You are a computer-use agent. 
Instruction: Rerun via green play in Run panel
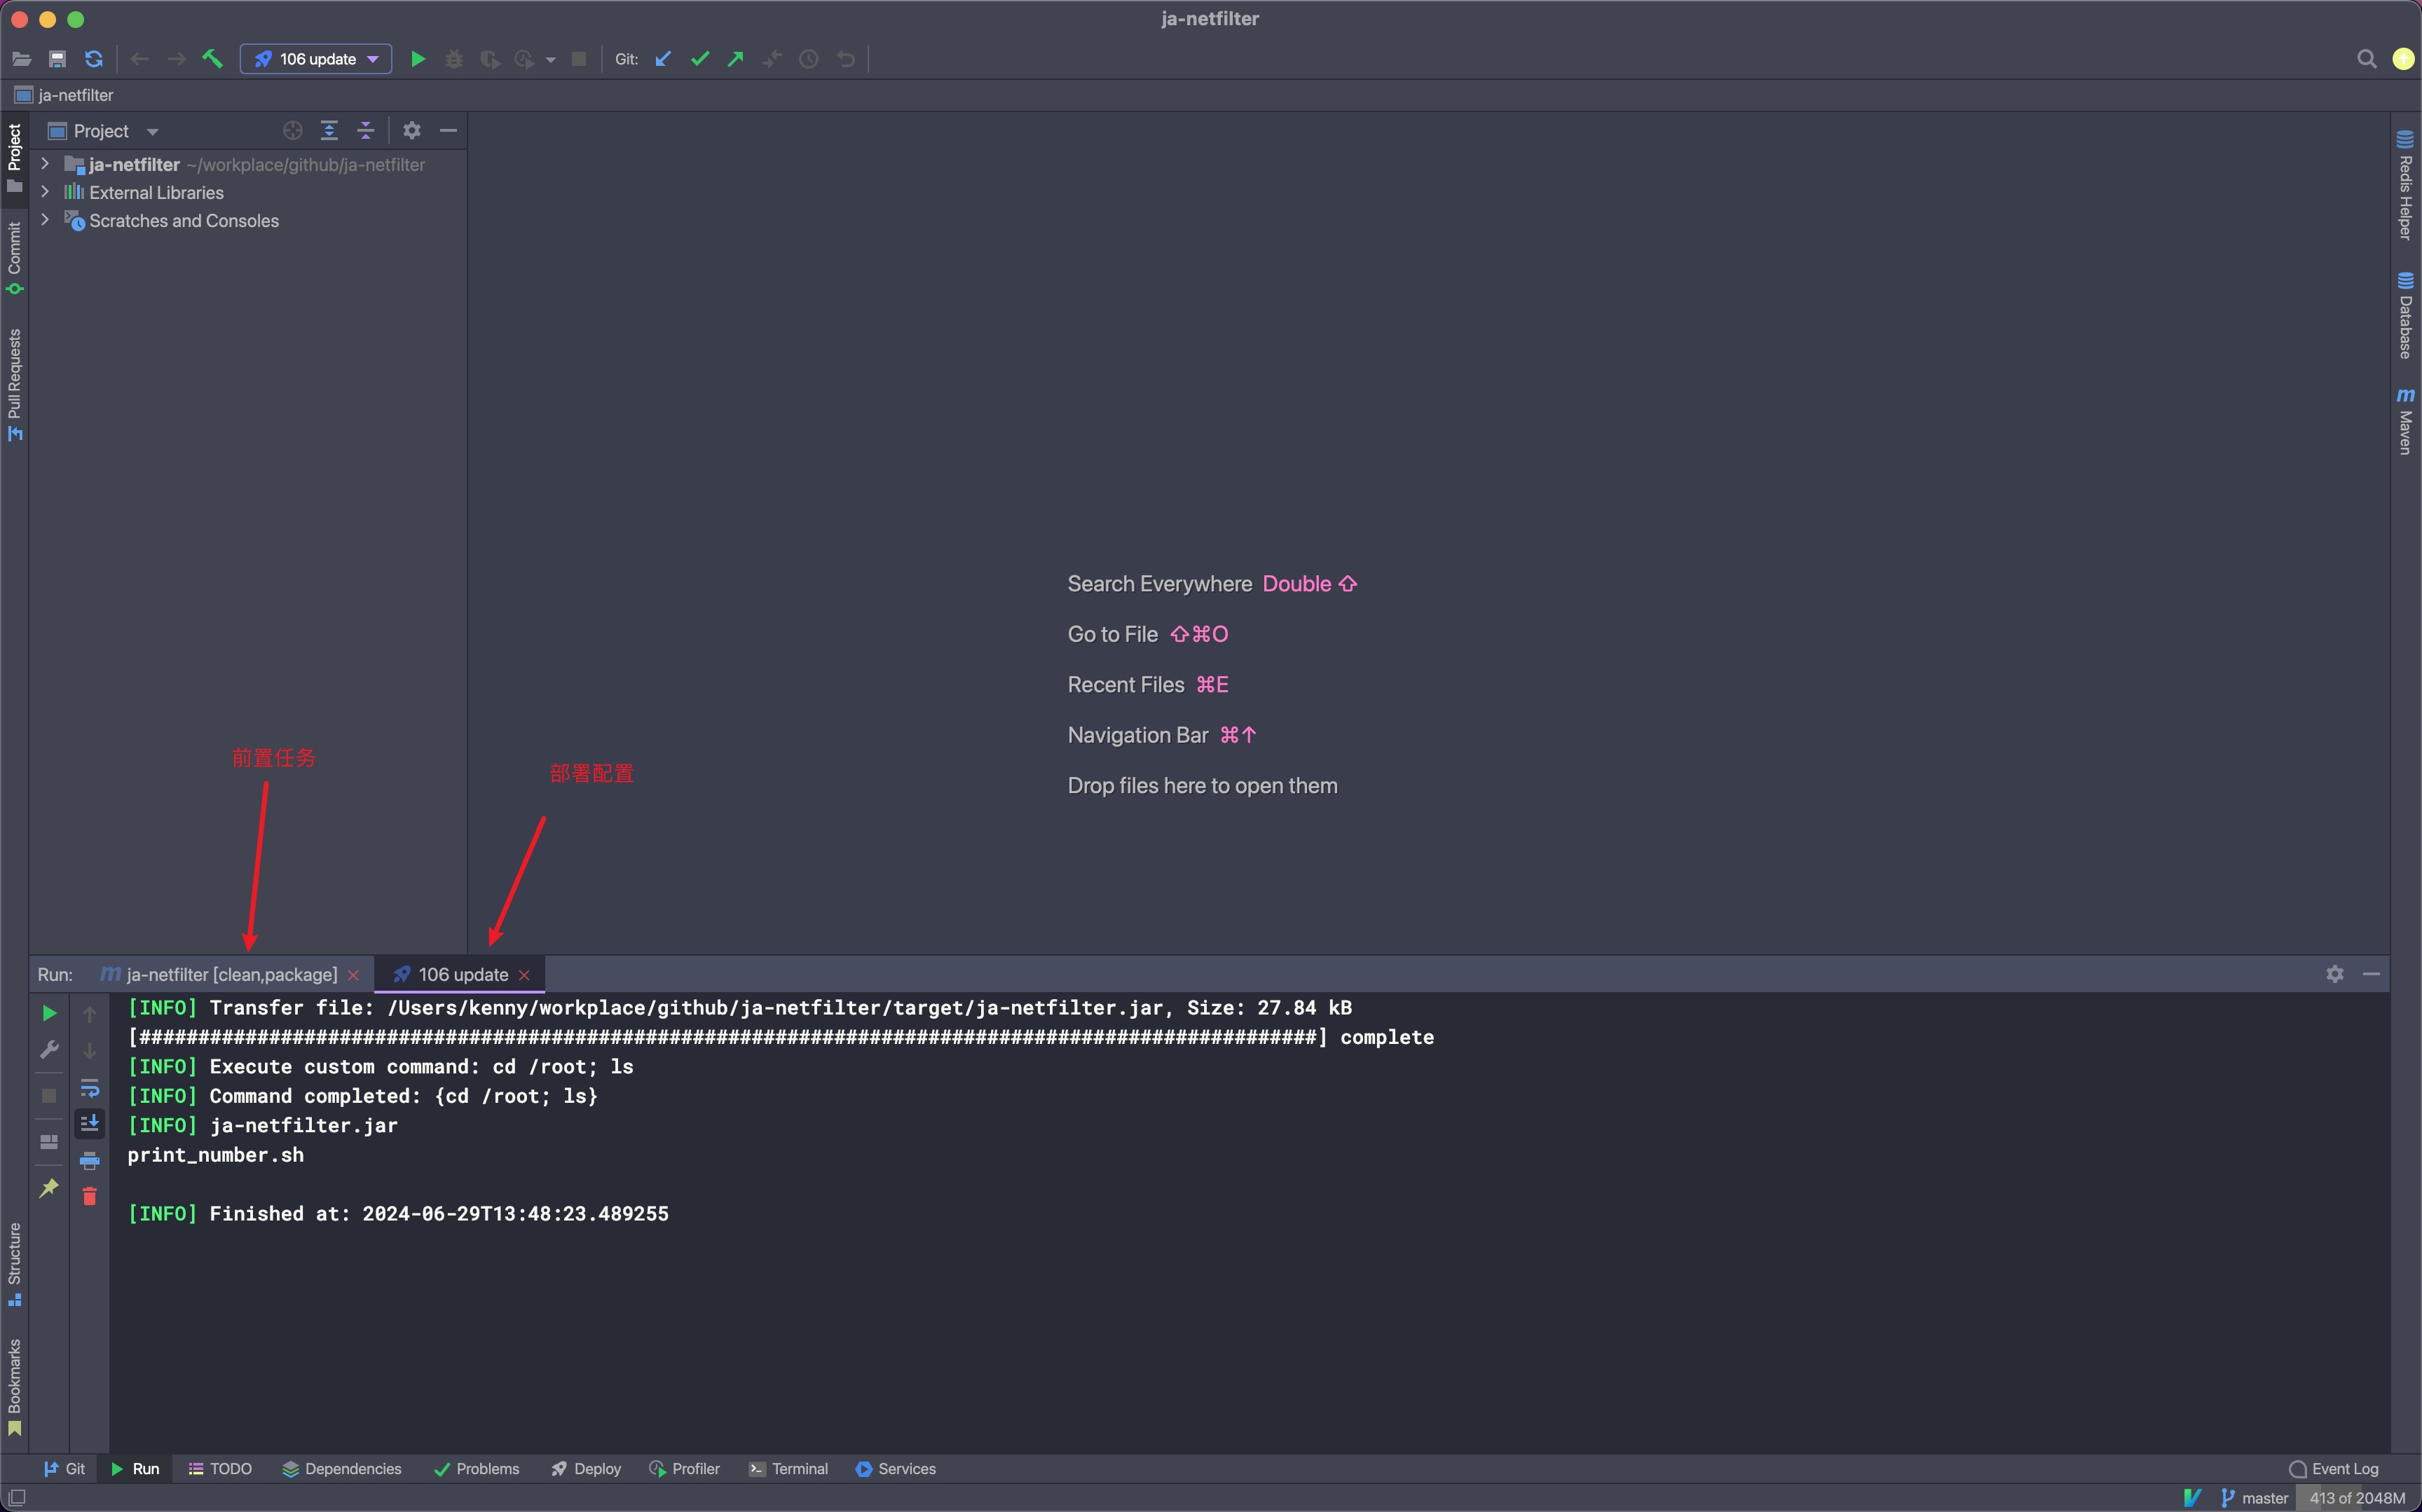49,1013
